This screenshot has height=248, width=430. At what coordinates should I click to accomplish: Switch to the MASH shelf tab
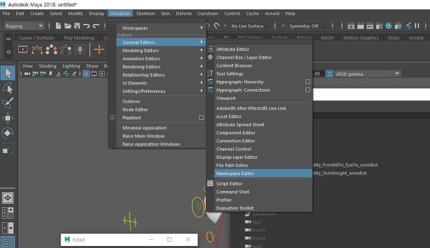327,38
